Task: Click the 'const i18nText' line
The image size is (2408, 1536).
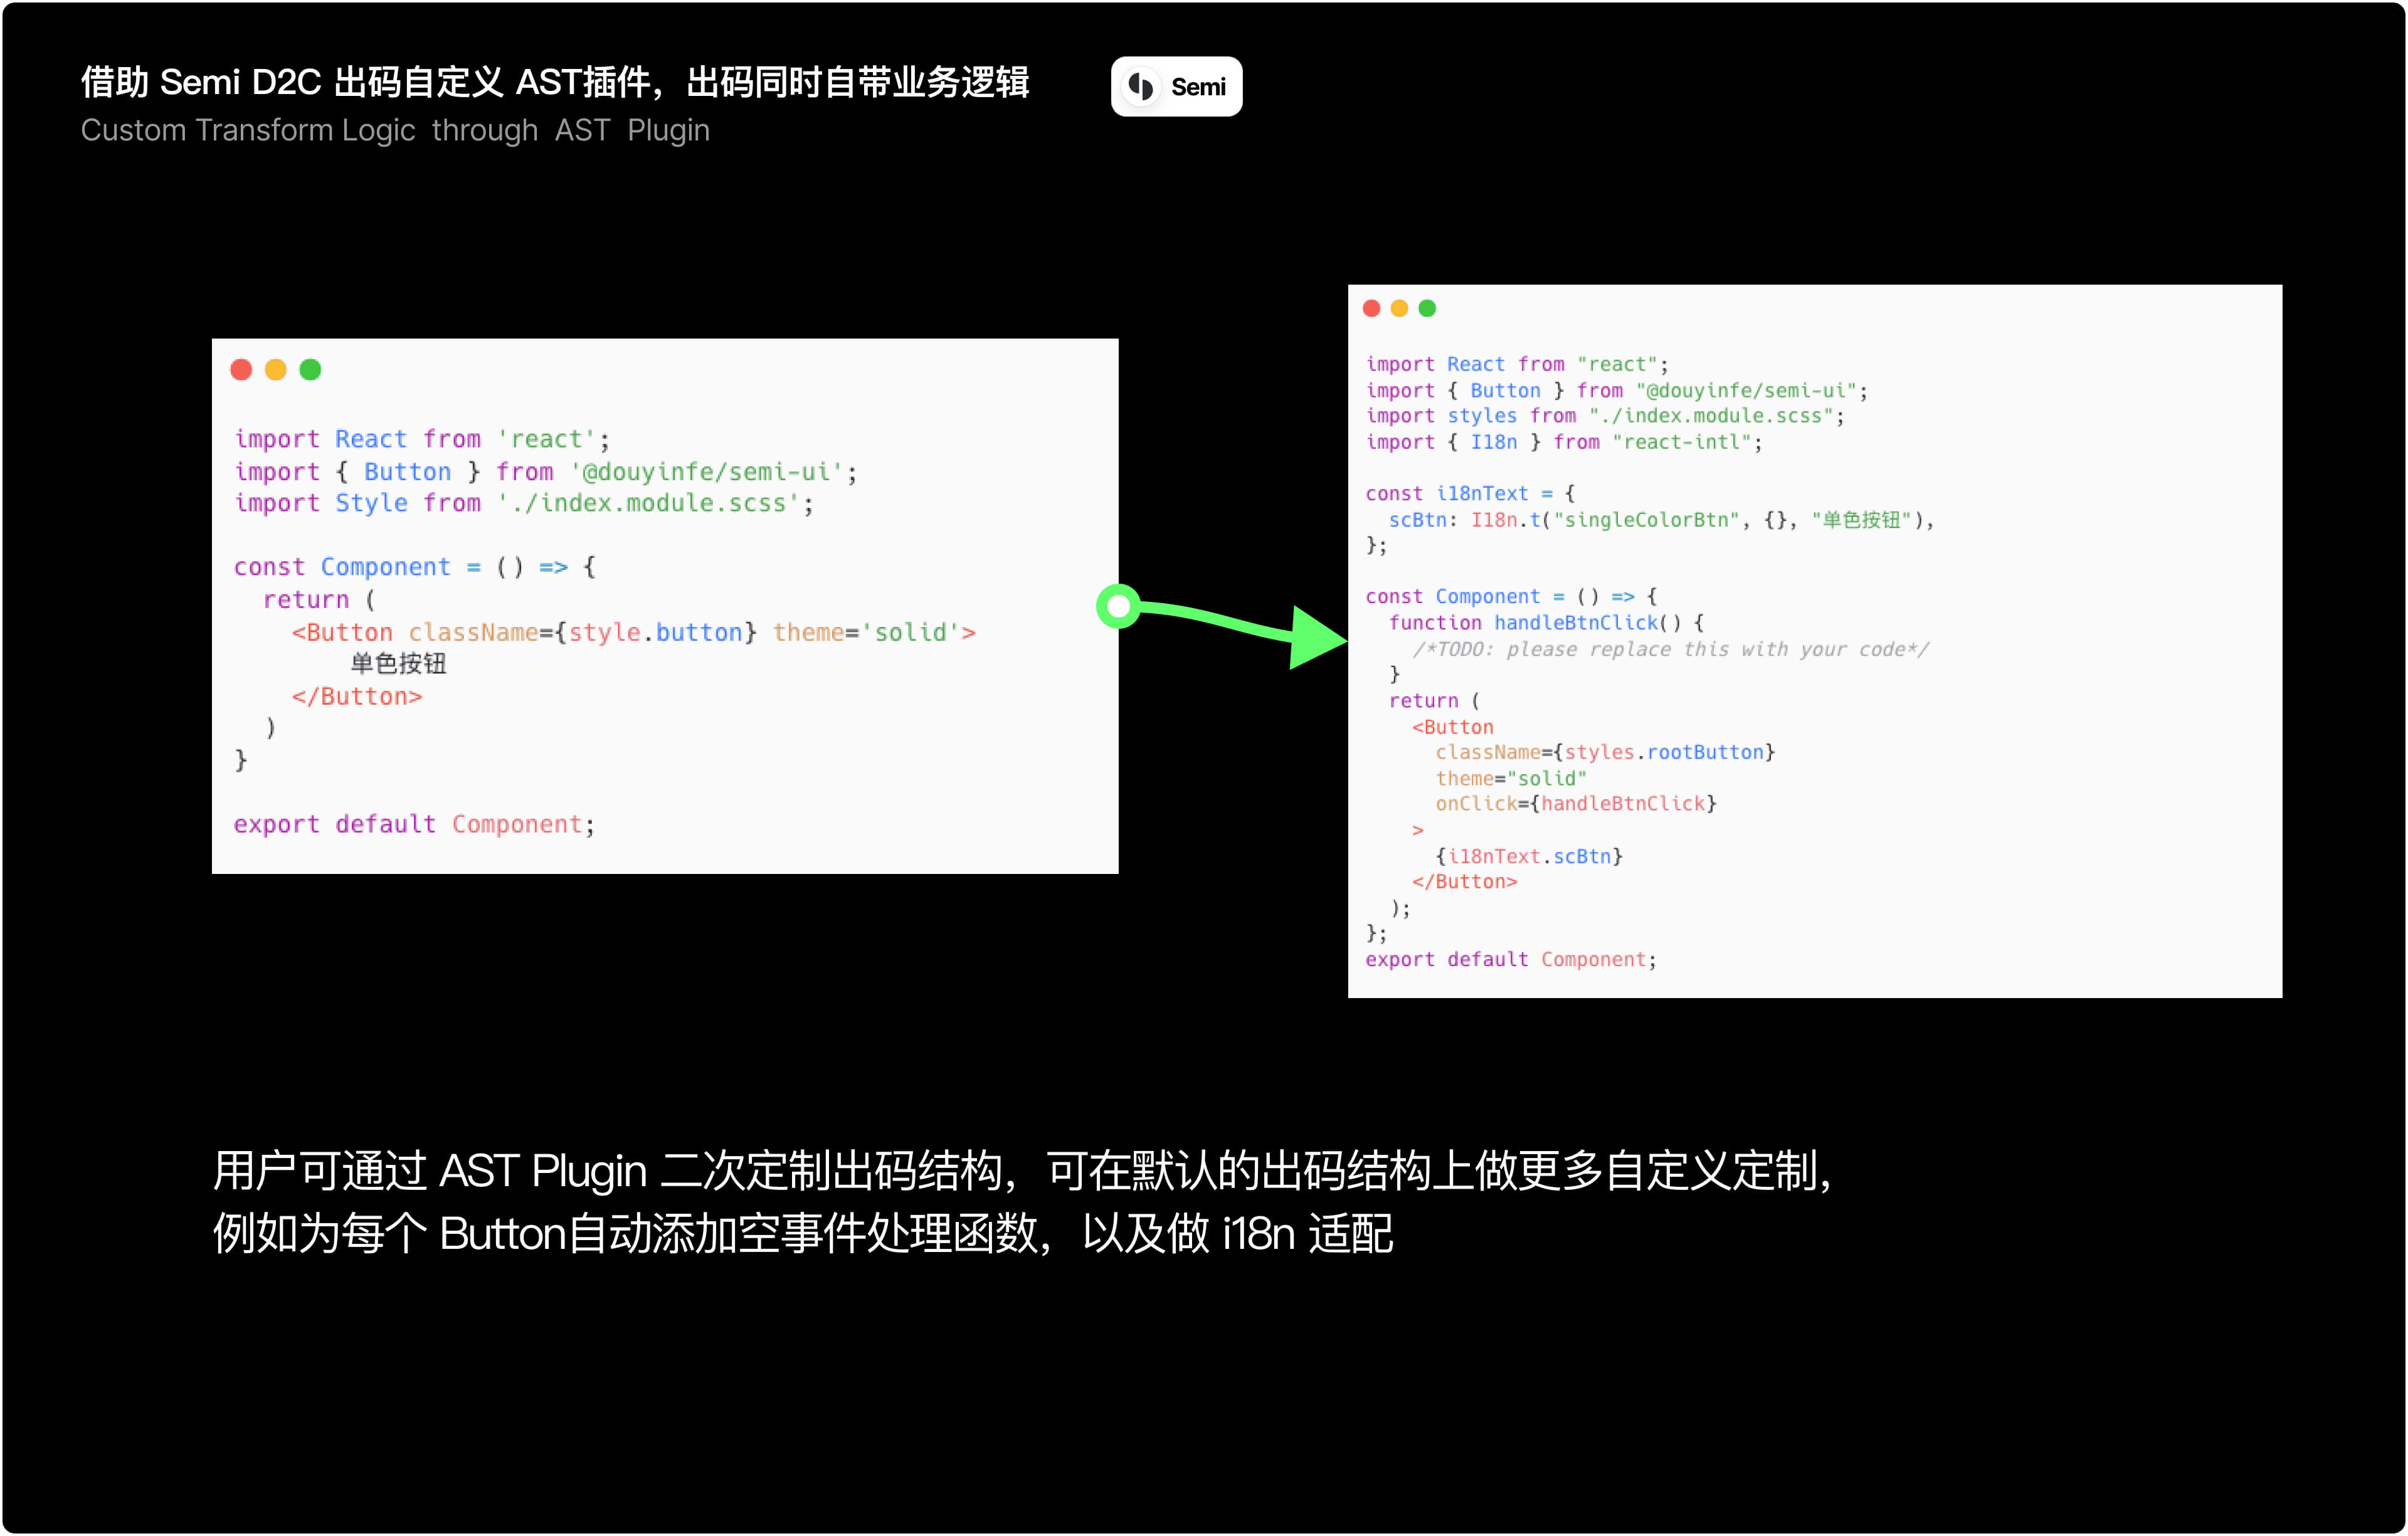Action: 1470,493
